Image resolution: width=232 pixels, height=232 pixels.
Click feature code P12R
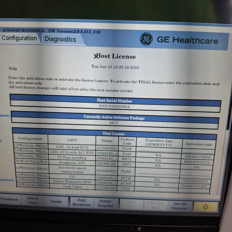pos(127,148)
